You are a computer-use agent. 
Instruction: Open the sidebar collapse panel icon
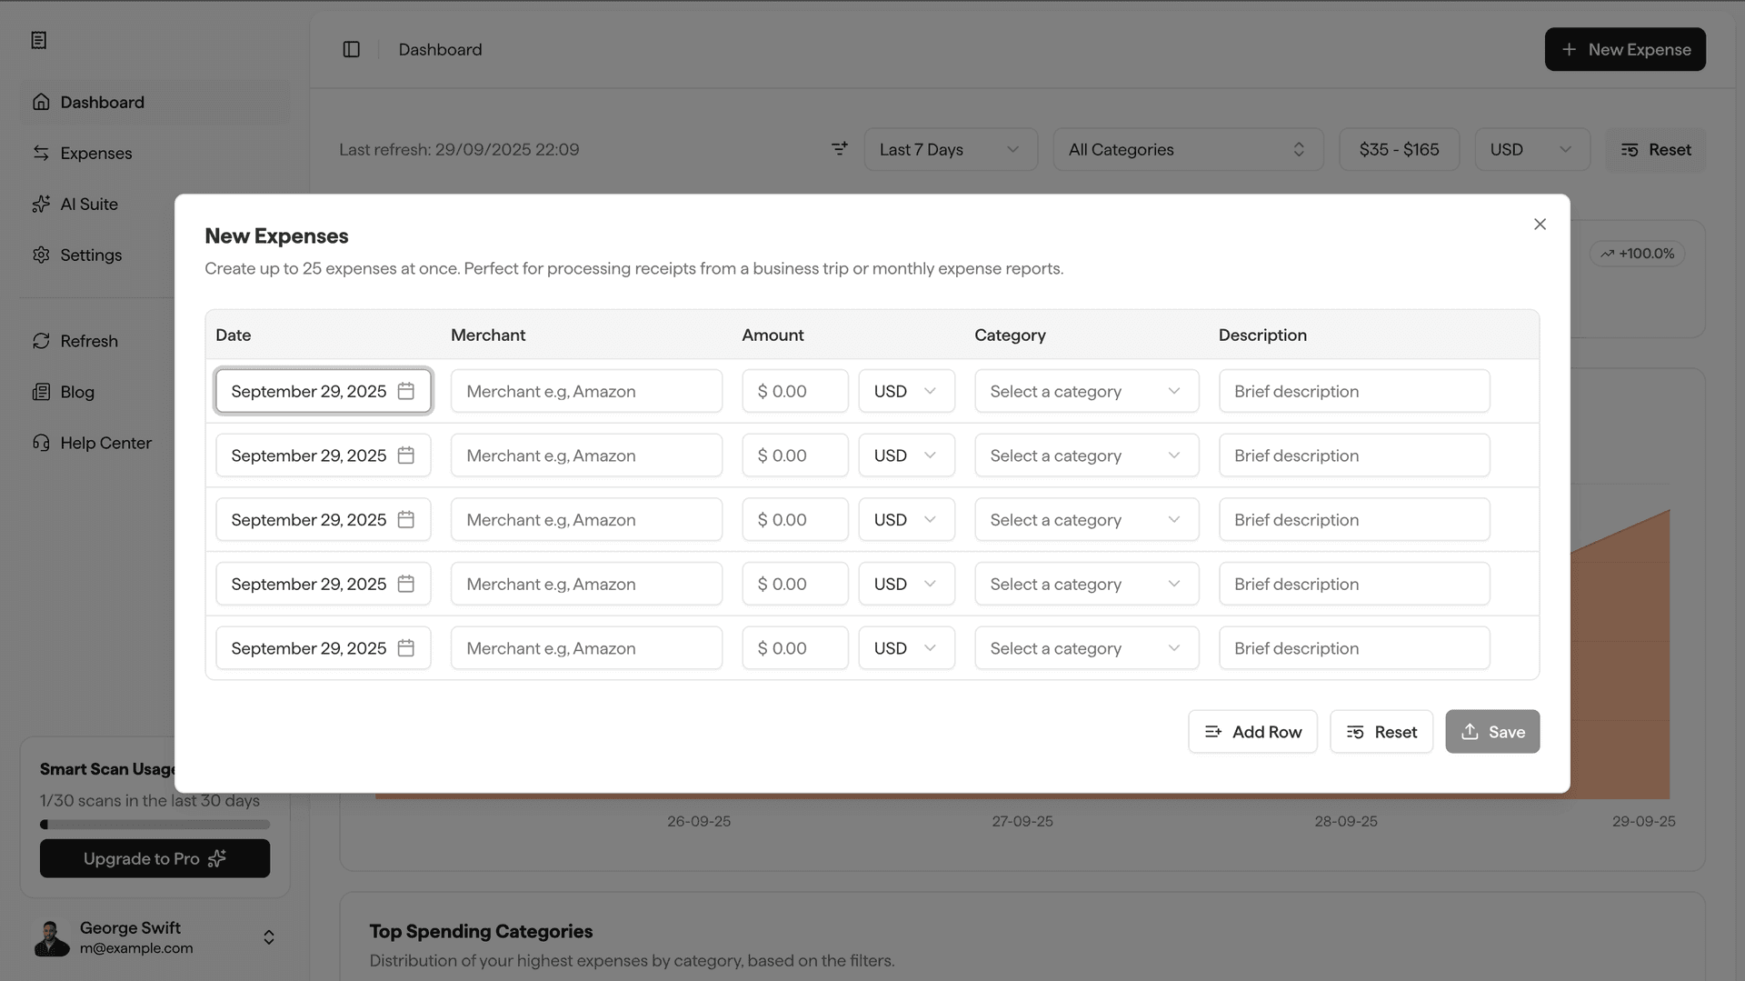[x=351, y=49]
